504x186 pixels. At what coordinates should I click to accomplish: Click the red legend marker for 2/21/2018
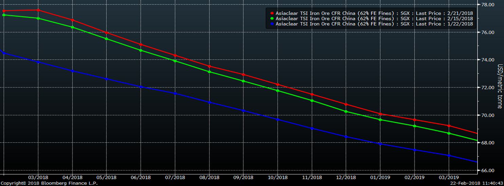272,13
